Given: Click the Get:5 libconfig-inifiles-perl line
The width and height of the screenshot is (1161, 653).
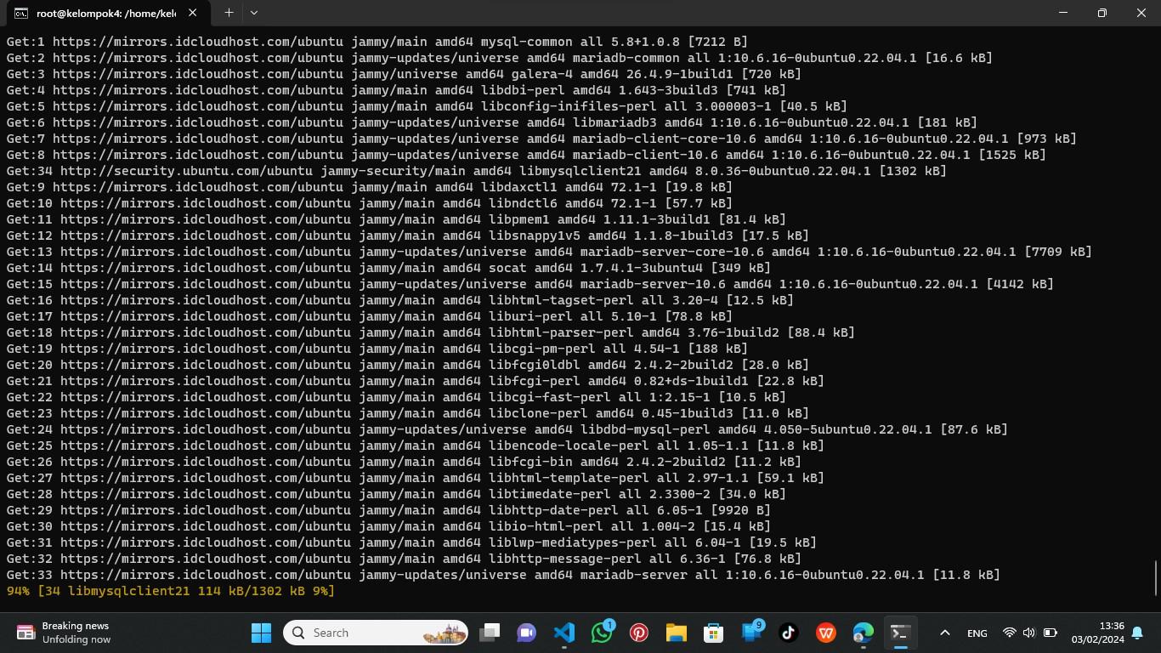Looking at the screenshot, I should point(427,106).
